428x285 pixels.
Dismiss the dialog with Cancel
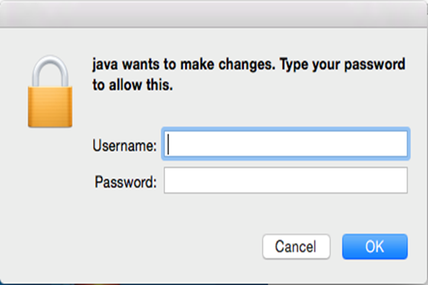pyautogui.click(x=296, y=246)
